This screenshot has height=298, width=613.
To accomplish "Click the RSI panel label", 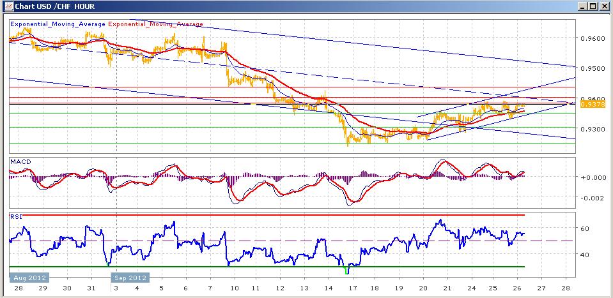I will tap(15, 217).
